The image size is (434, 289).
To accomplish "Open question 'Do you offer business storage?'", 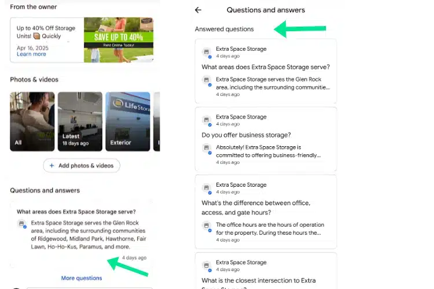I will click(246, 135).
